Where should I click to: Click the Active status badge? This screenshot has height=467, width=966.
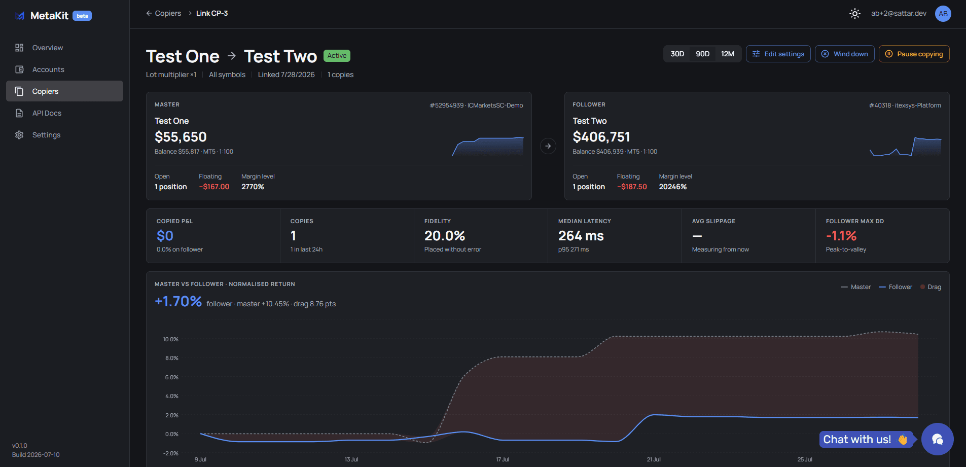337,56
